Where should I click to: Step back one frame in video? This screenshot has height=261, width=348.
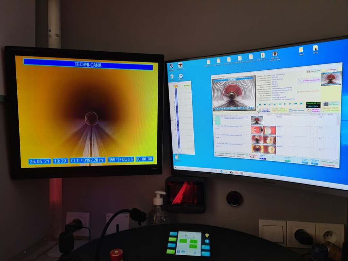click(x=269, y=104)
